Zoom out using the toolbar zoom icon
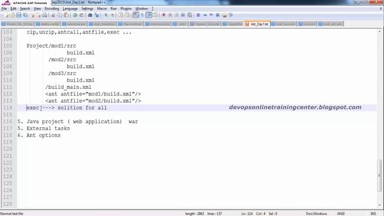384x216 pixels. click(x=112, y=15)
